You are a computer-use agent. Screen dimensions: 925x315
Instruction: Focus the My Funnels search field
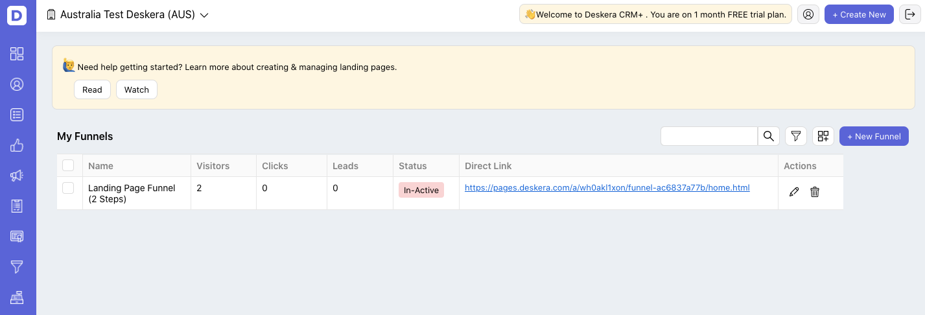point(709,136)
